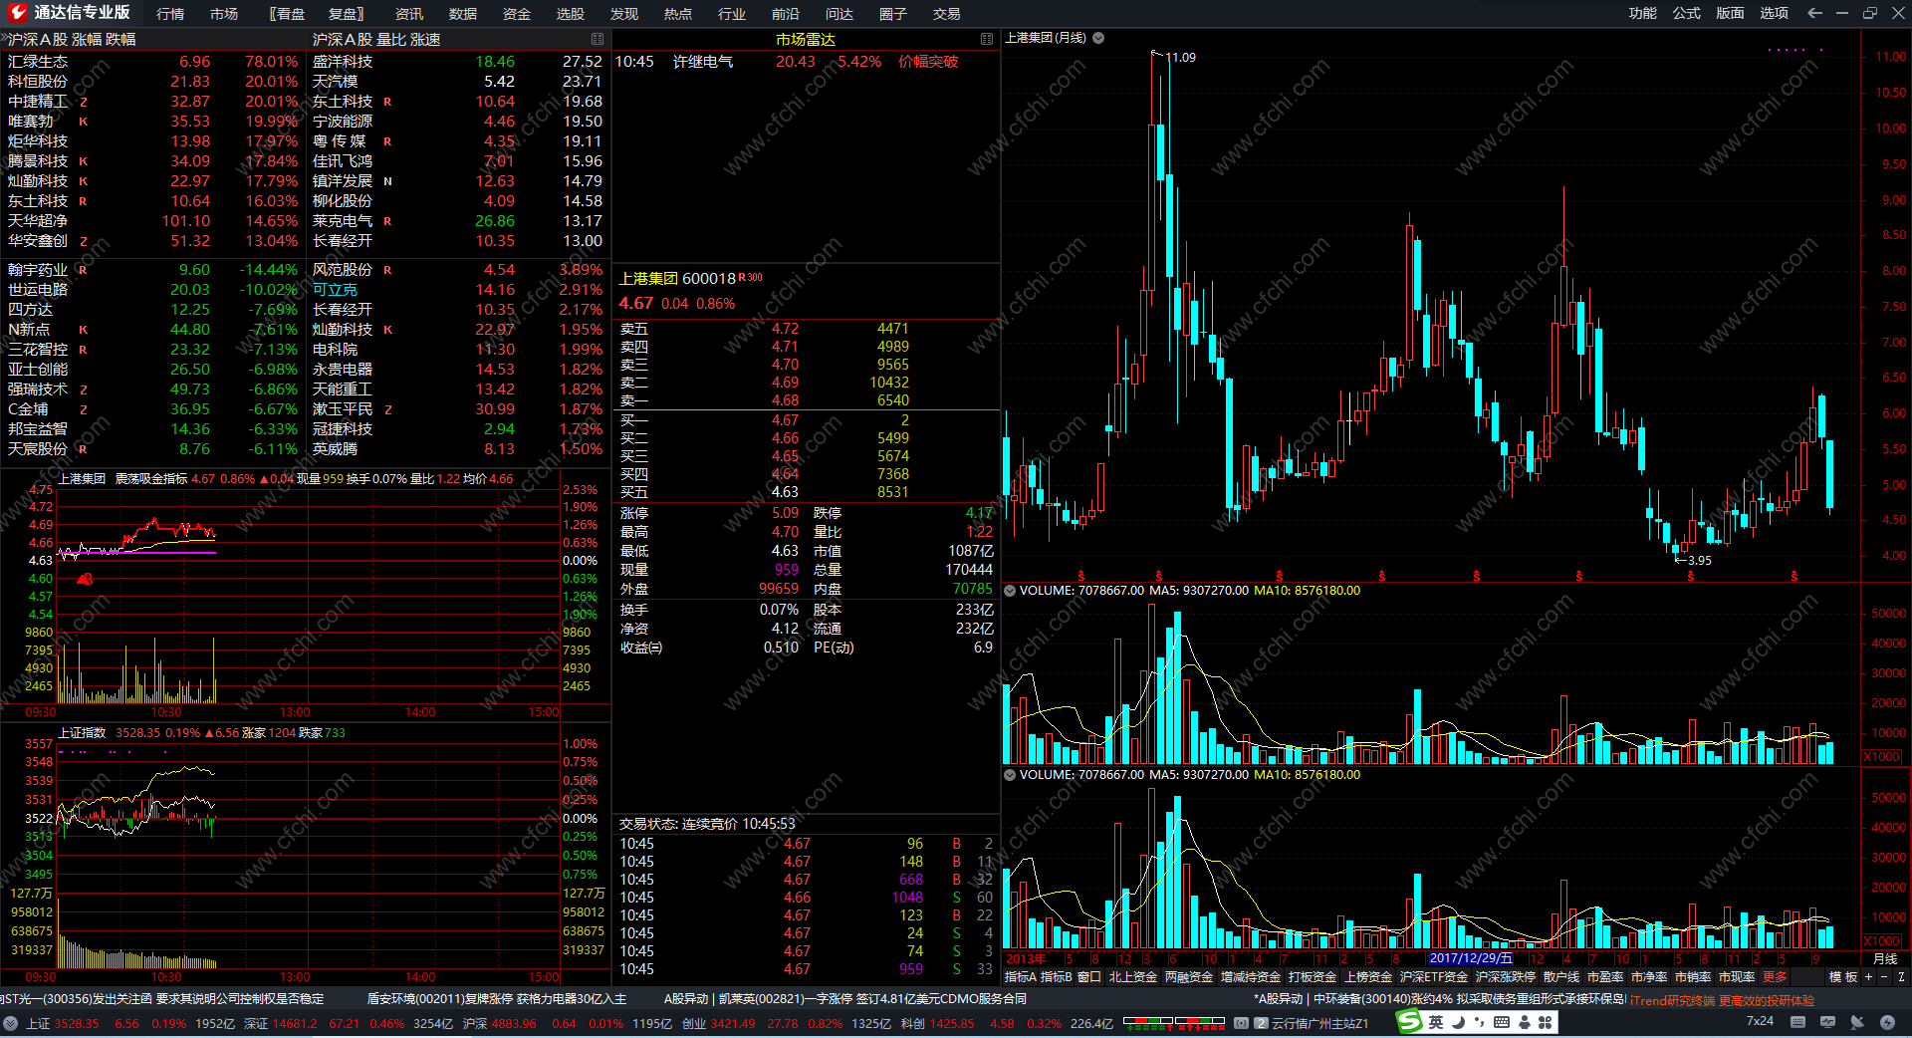Click the red-green market breadth bar indicator
The image size is (1912, 1038).
point(1174,1022)
